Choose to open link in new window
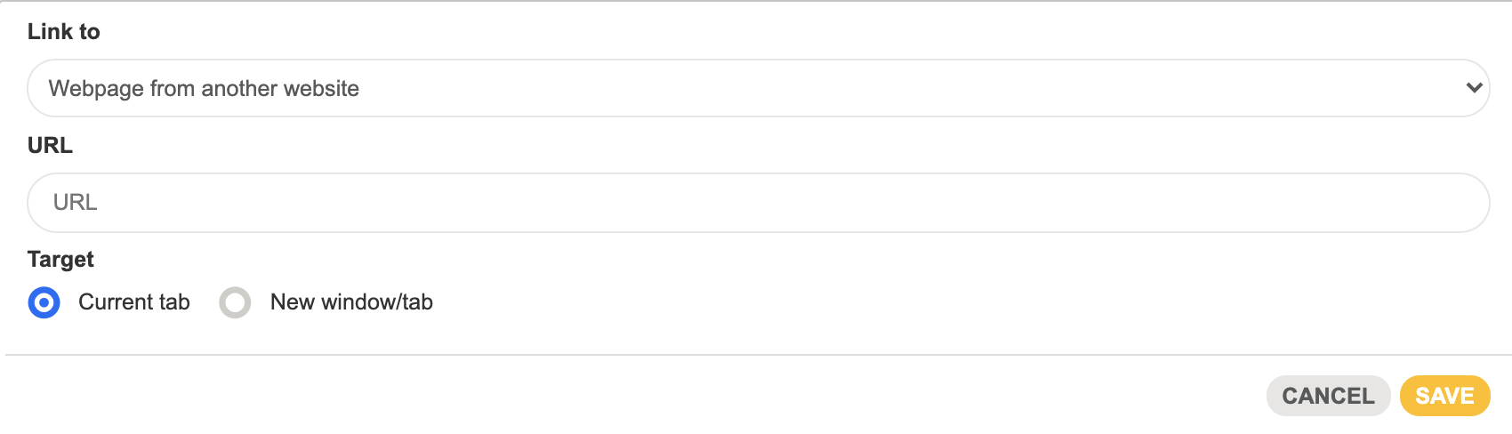Image resolution: width=1512 pixels, height=434 pixels. [x=235, y=302]
